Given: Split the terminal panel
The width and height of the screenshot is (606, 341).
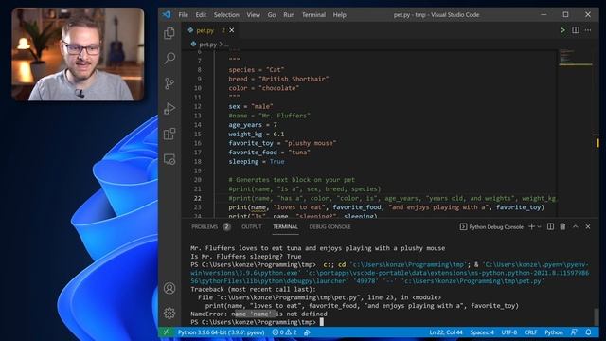Looking at the screenshot, I should [x=550, y=226].
